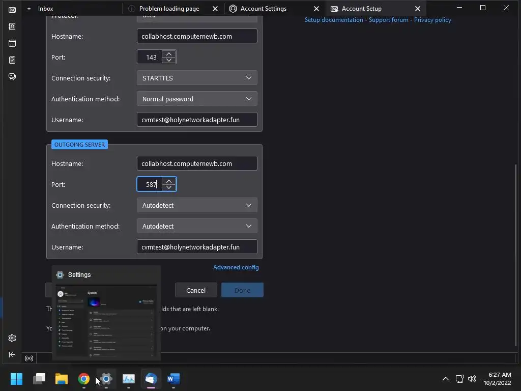Viewport: 521px width, 391px height.
Task: Open the Mail space icon in sidebar
Action: pyautogui.click(x=12, y=10)
